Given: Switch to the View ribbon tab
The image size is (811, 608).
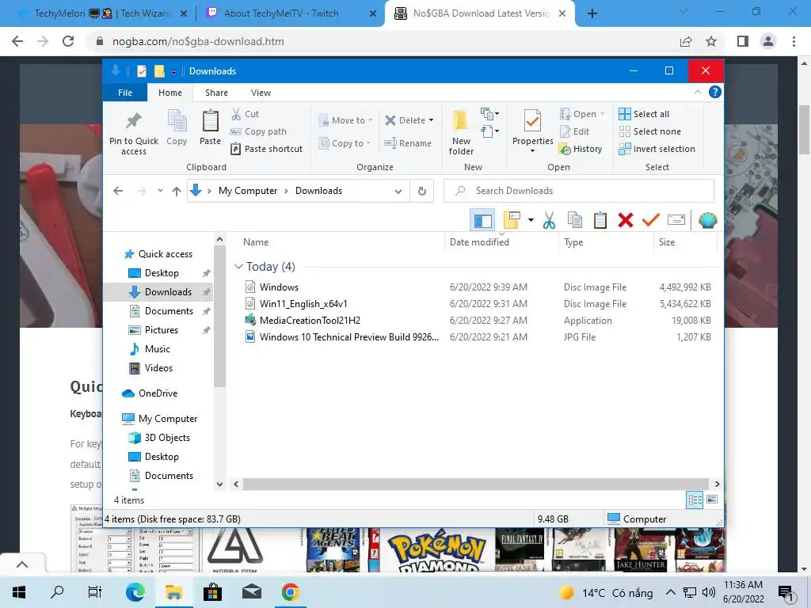Looking at the screenshot, I should pyautogui.click(x=261, y=93).
